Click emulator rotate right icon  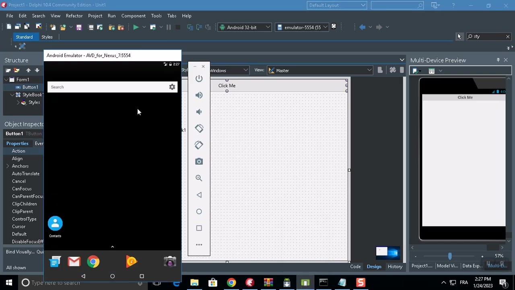199,145
